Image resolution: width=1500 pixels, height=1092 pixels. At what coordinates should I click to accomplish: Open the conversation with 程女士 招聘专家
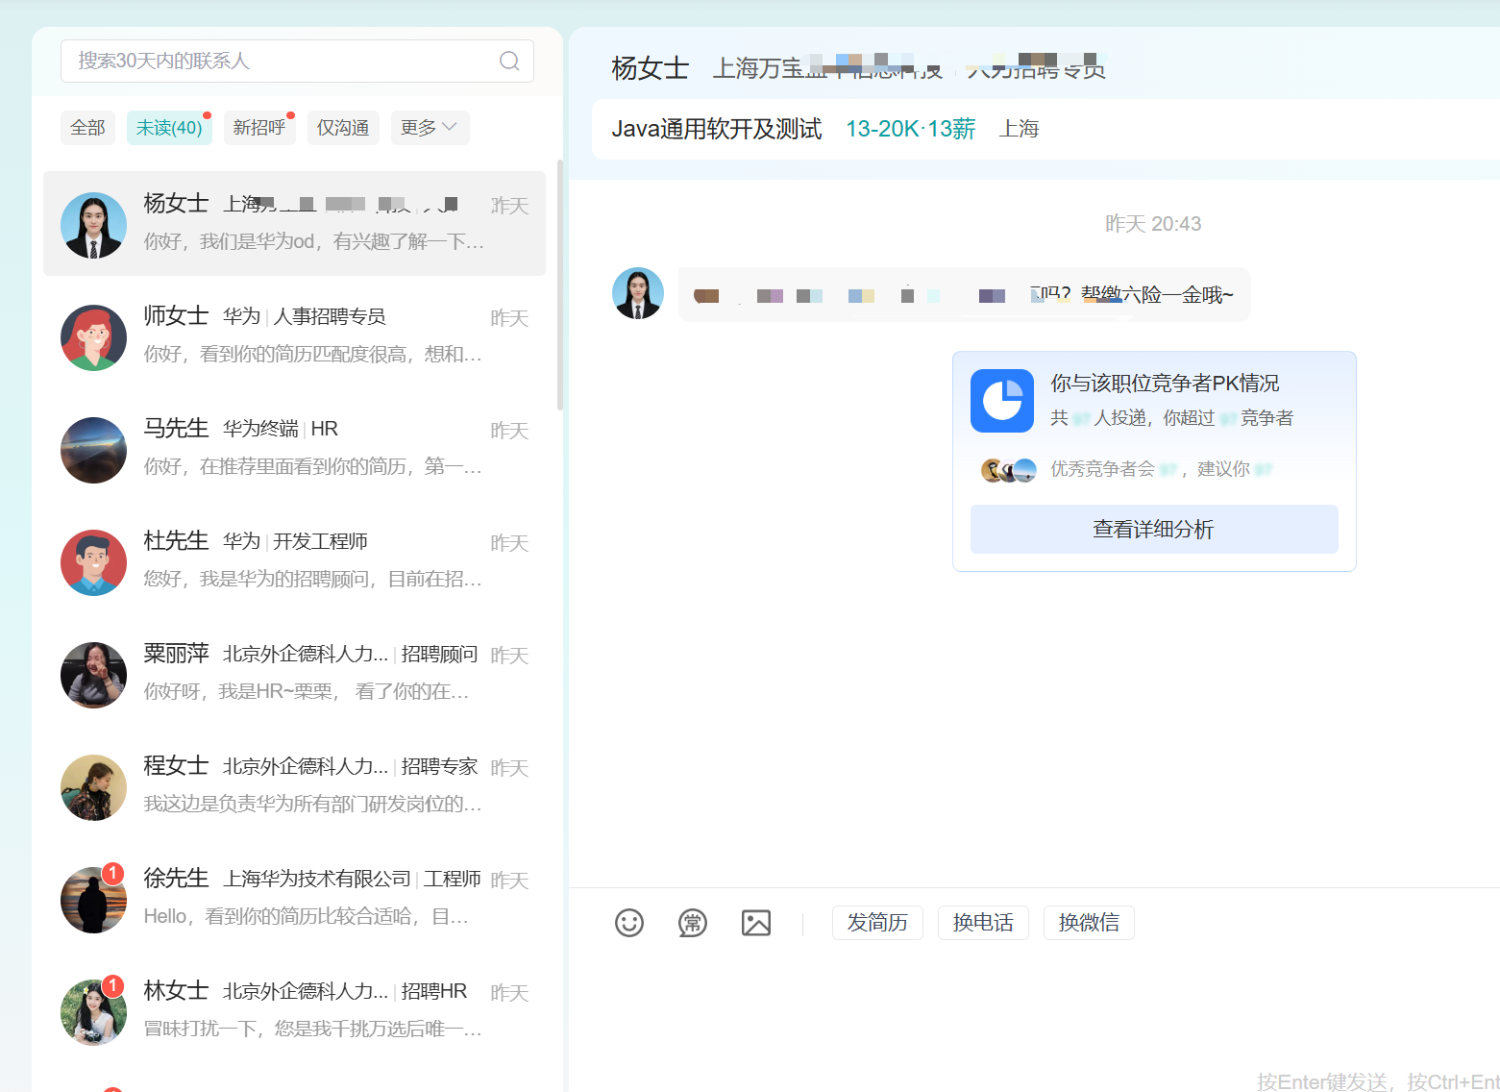pos(294,786)
